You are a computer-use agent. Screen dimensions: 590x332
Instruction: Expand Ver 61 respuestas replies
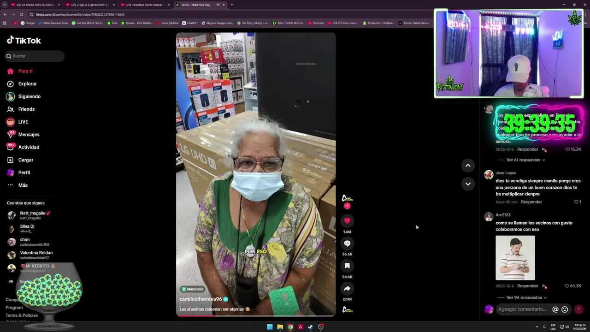(526, 160)
